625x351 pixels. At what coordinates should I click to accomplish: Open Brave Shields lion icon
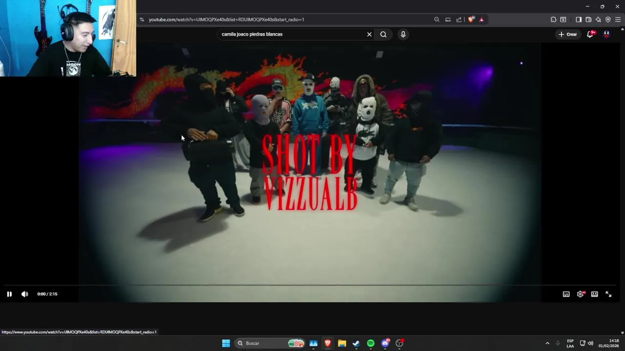[471, 19]
